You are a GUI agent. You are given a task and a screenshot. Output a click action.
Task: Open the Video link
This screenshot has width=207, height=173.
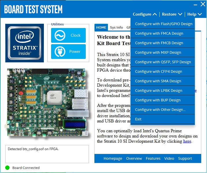coord(169,158)
